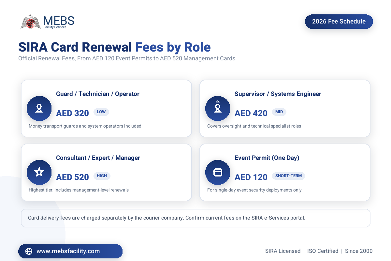Click the supervisor icon in Systems Engineer card

(218, 108)
